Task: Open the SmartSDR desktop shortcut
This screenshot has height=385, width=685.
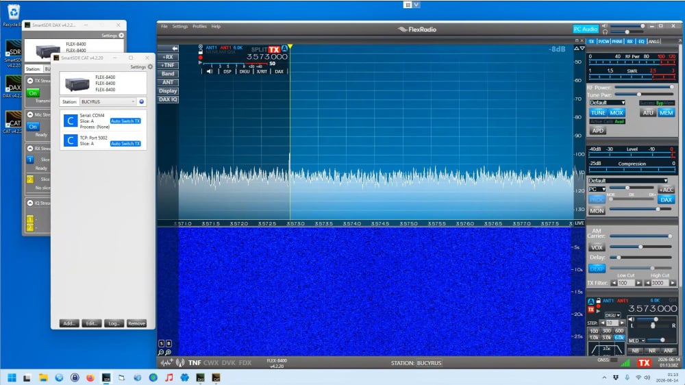Action: pyautogui.click(x=13, y=54)
